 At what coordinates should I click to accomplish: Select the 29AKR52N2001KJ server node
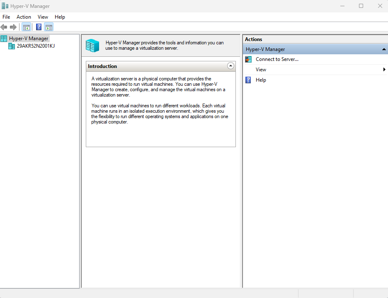coord(36,46)
